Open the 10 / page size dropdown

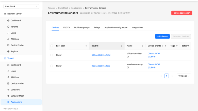pyautogui.click(x=184, y=76)
